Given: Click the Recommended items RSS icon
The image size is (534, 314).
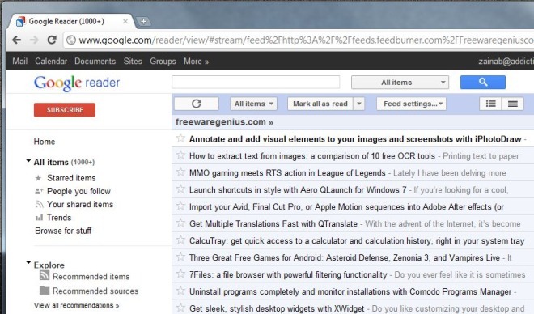Looking at the screenshot, I should pos(44,275).
